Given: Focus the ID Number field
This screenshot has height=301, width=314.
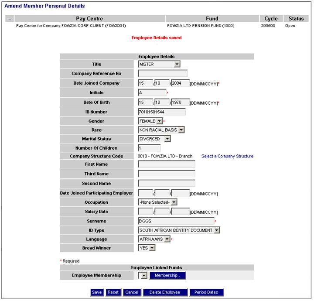Looking at the screenshot, I should point(161,112).
